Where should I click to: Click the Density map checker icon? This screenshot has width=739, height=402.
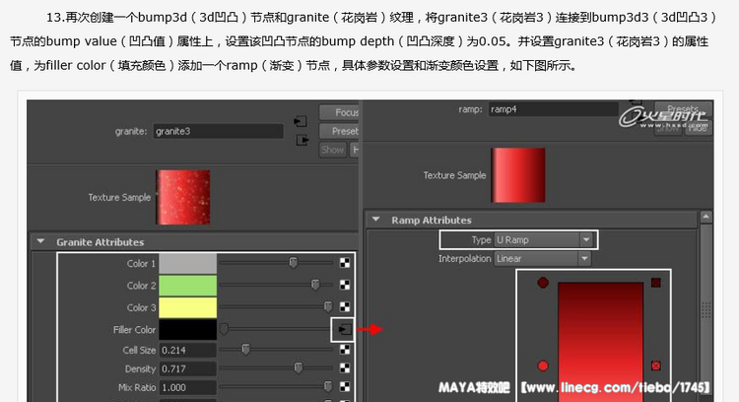(x=345, y=369)
